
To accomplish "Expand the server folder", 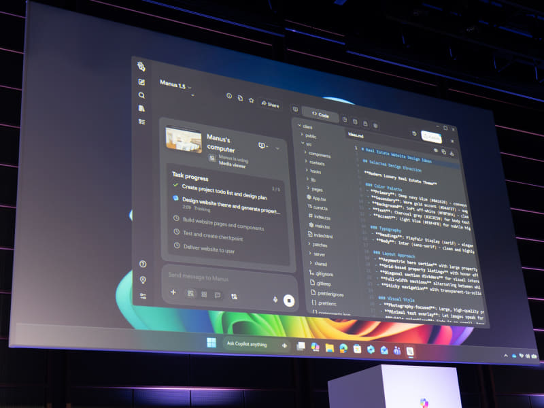I will (x=317, y=254).
